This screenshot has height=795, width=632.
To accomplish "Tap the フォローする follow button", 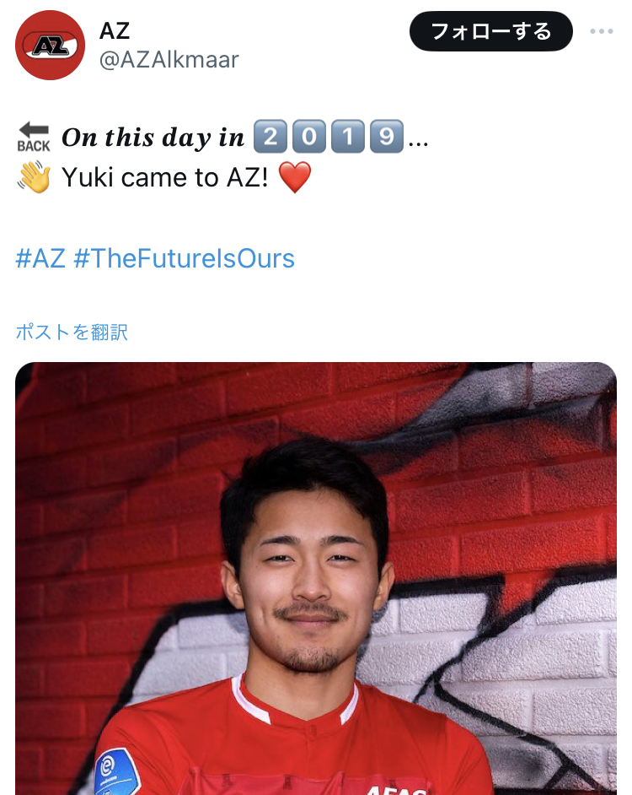I will pos(490,31).
